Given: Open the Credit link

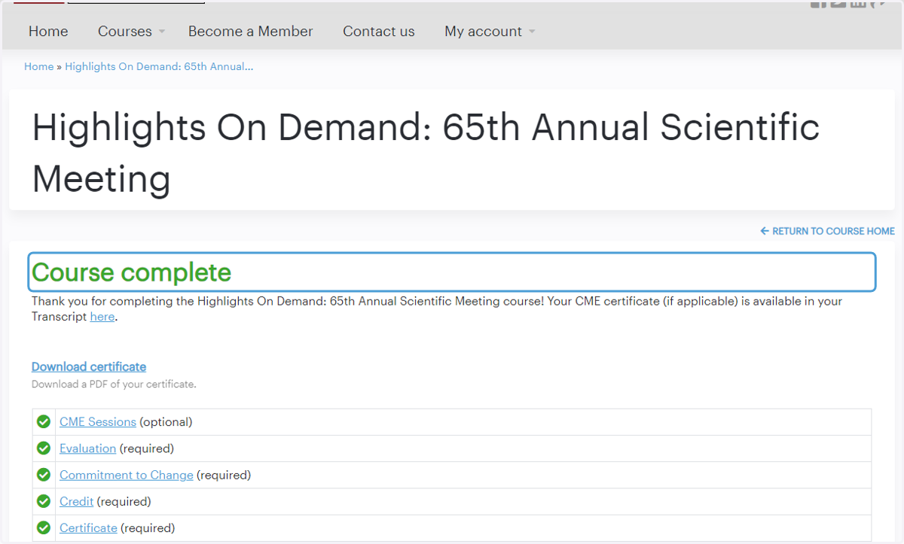Looking at the screenshot, I should (76, 502).
